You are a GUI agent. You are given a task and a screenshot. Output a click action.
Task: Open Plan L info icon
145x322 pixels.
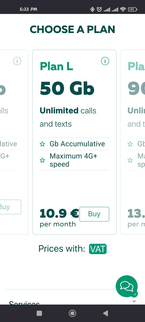pos(105,61)
